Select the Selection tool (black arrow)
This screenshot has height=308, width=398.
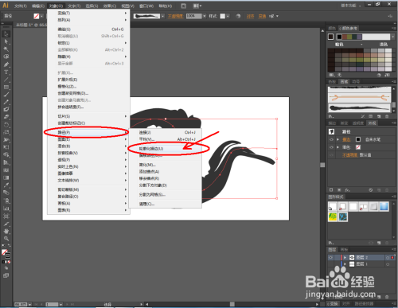(x=6, y=34)
